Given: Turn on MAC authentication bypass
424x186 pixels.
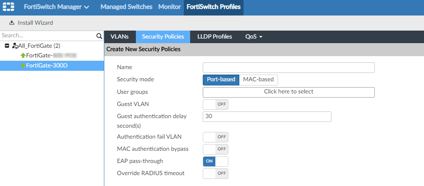Looking at the screenshot, I should [x=215, y=149].
